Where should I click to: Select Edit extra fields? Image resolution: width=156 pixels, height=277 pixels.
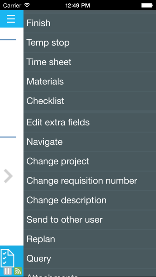tap(90, 122)
